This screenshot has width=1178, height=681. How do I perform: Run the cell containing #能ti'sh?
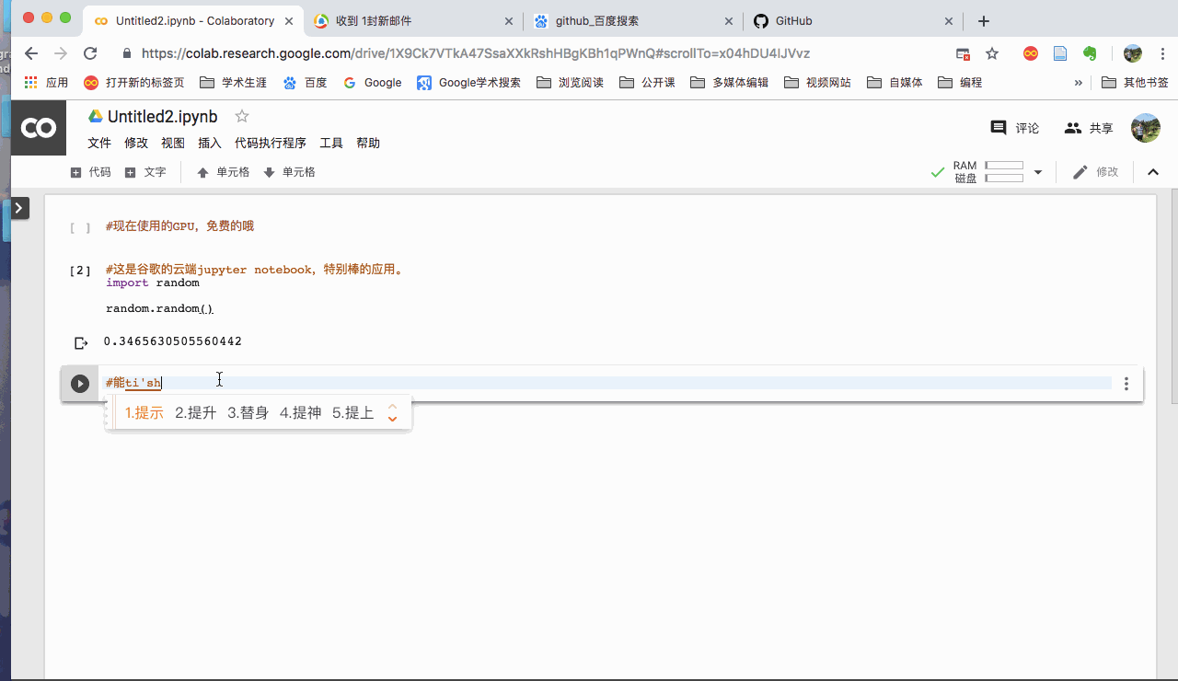(80, 384)
